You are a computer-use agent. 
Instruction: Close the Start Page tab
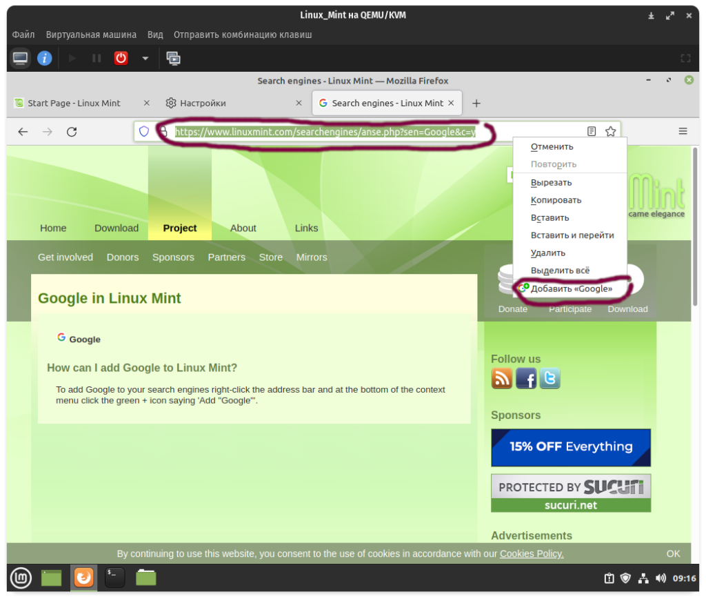pyautogui.click(x=146, y=104)
